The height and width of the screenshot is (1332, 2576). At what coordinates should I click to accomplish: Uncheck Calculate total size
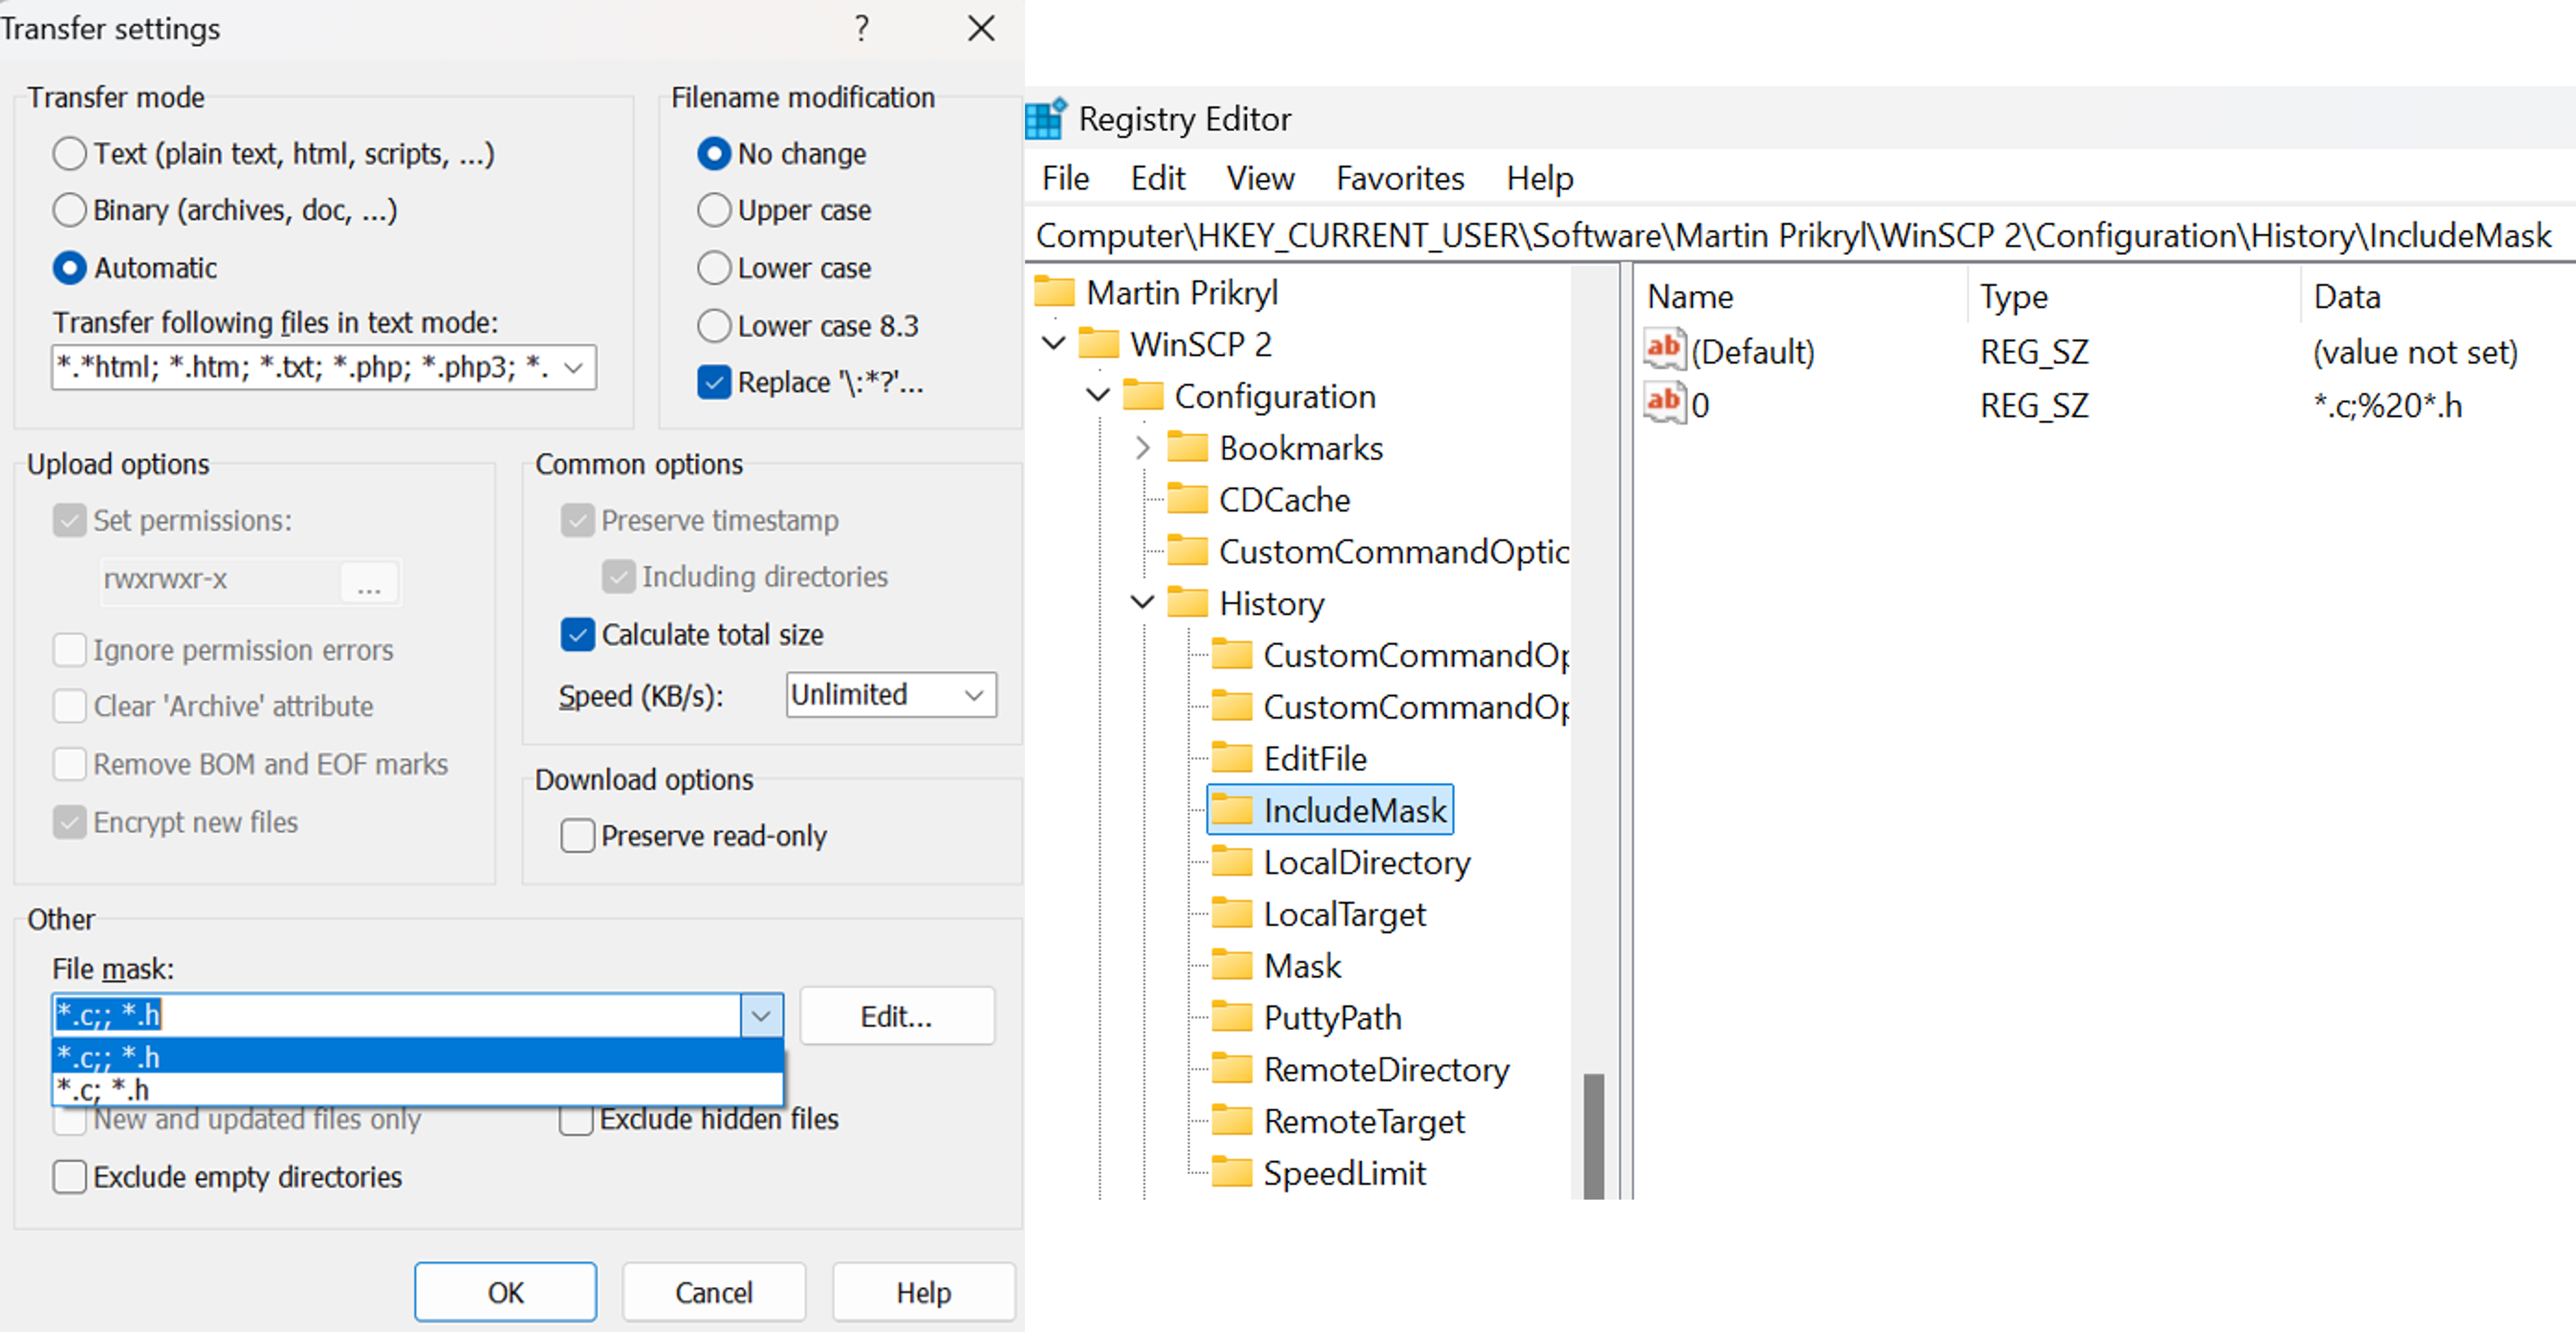(x=578, y=634)
